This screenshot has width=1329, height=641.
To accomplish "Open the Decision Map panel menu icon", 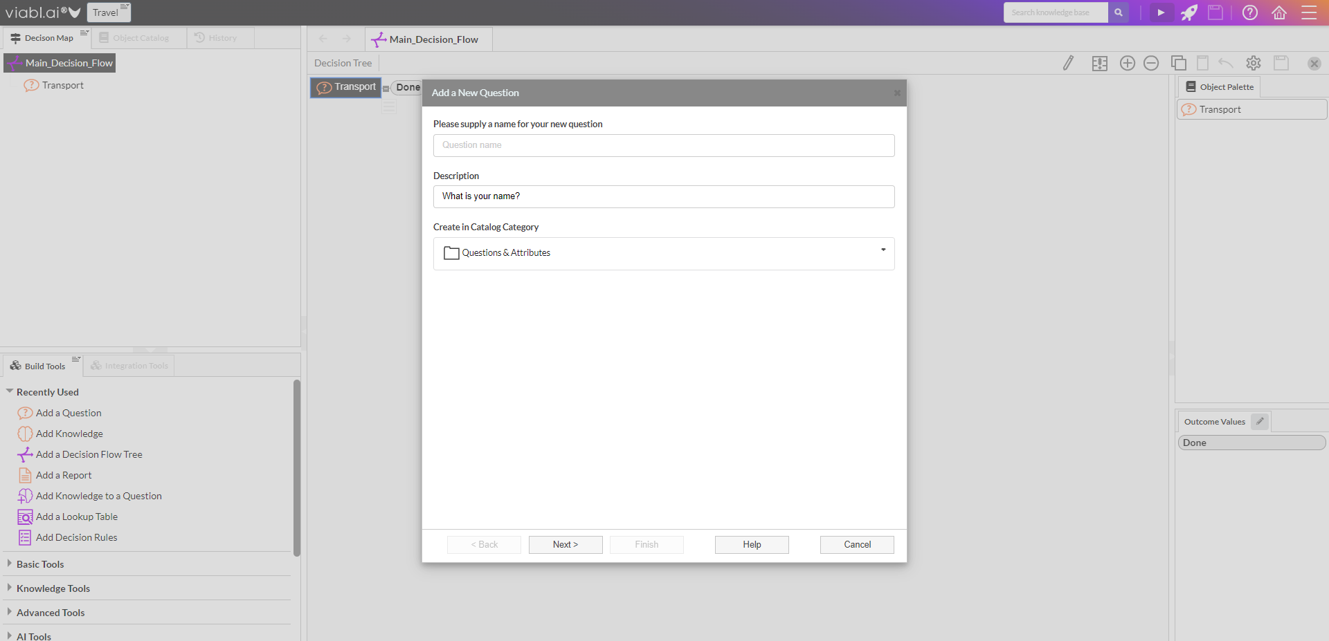I will tap(84, 32).
